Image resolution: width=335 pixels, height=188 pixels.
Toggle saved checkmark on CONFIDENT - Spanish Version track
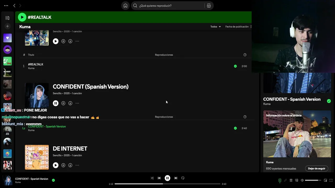[x=235, y=128]
